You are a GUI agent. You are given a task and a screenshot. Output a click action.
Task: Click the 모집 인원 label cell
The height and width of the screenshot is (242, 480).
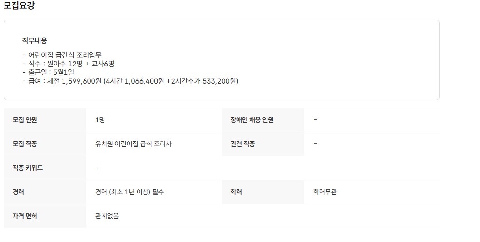pyautogui.click(x=25, y=120)
